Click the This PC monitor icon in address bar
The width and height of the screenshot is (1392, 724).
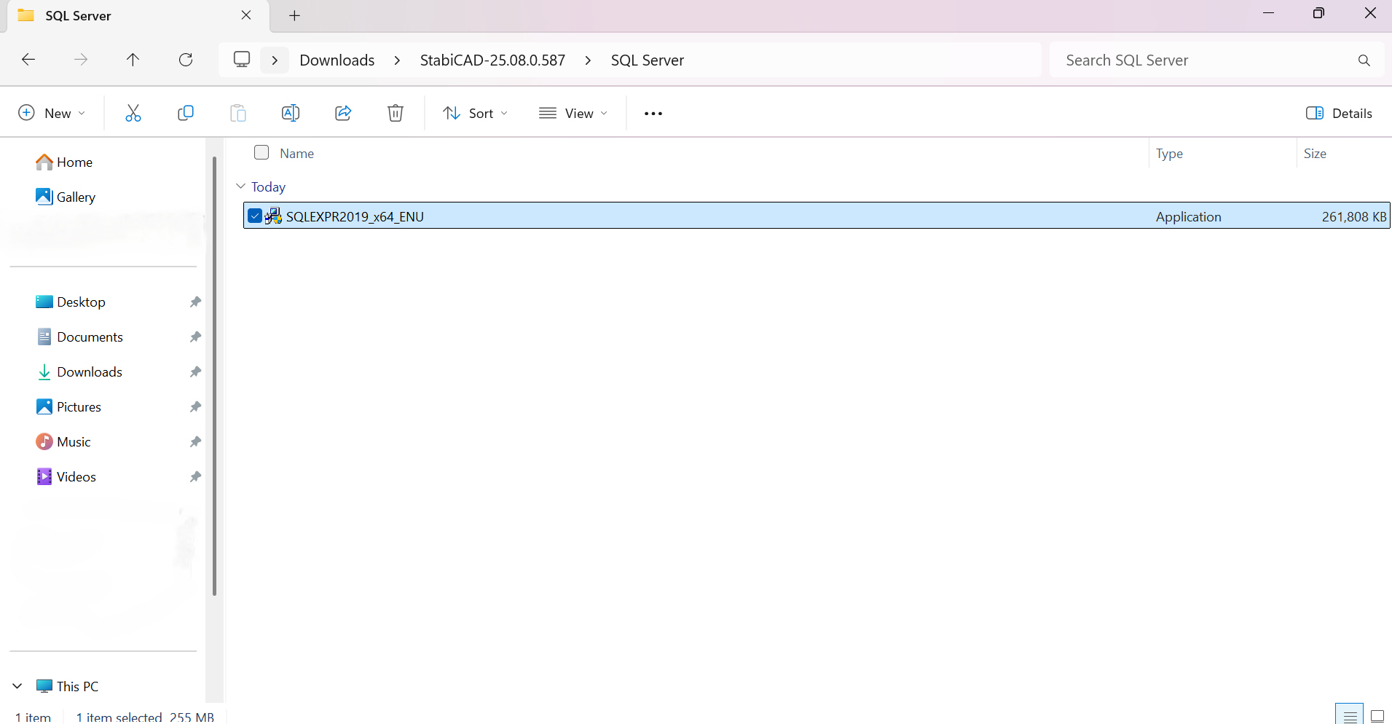(242, 60)
